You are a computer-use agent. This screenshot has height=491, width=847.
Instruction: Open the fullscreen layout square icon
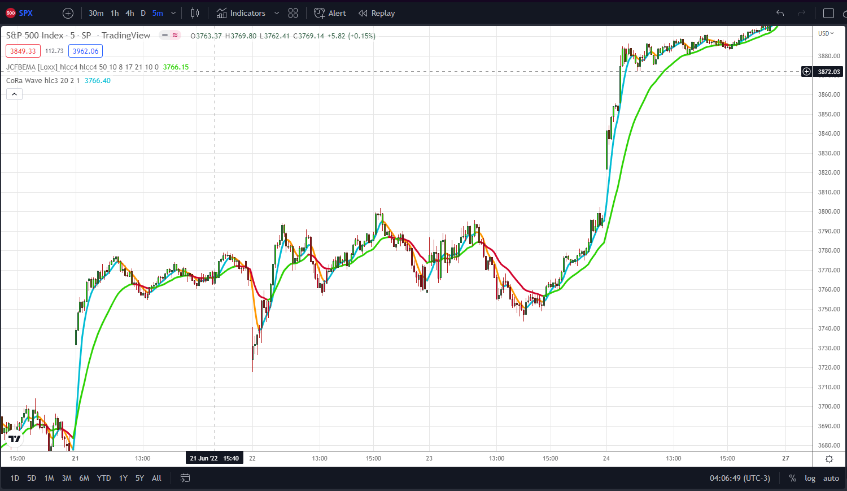pos(828,13)
